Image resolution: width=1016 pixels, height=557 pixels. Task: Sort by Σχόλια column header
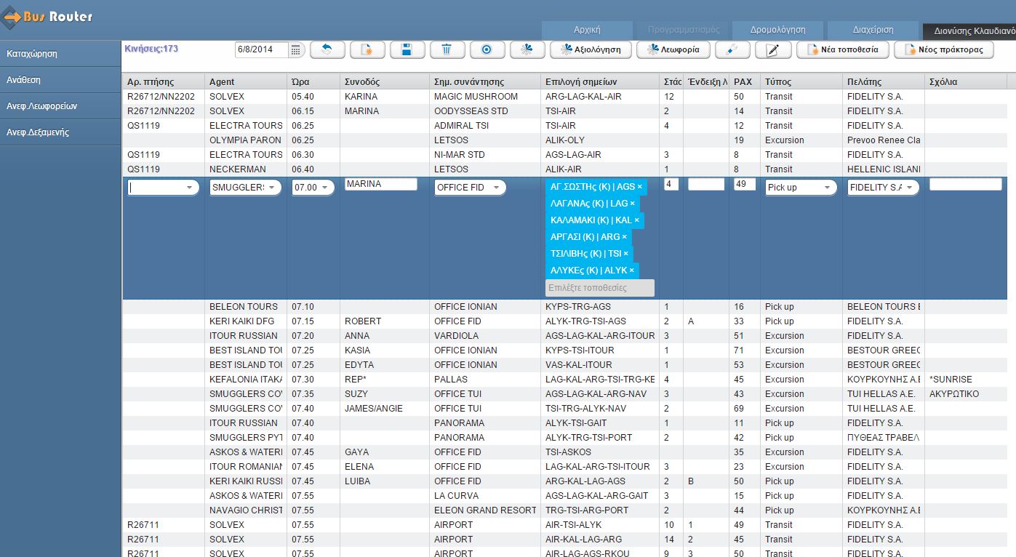pos(966,81)
